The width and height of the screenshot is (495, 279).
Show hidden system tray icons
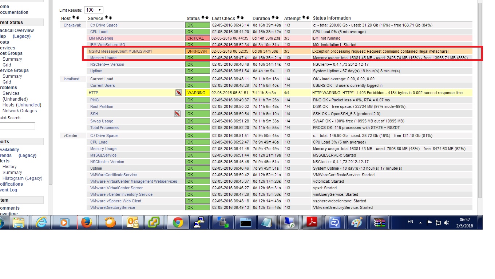click(x=420, y=223)
